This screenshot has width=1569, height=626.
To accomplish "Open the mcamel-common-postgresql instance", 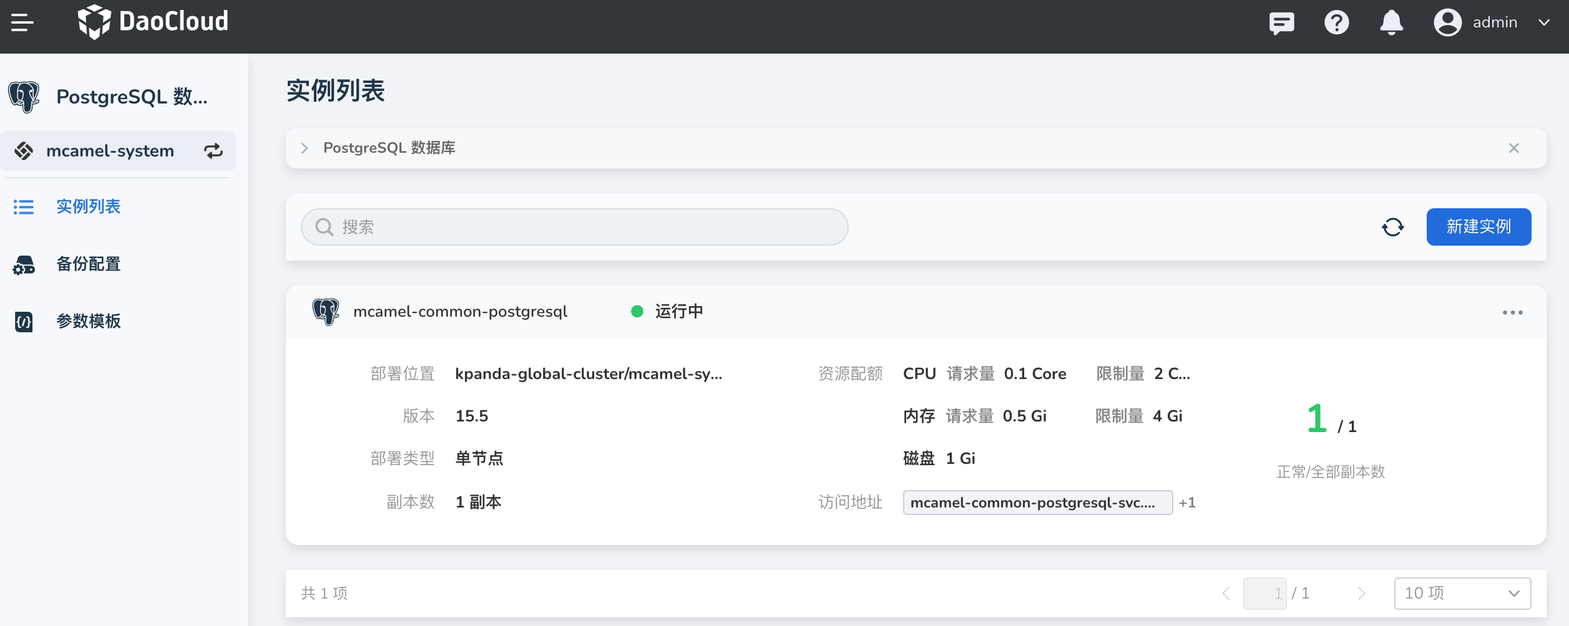I will tap(460, 312).
